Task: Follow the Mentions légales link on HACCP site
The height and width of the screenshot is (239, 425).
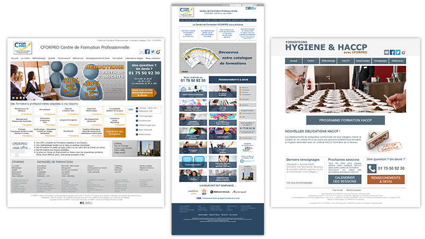Action: tap(353, 190)
